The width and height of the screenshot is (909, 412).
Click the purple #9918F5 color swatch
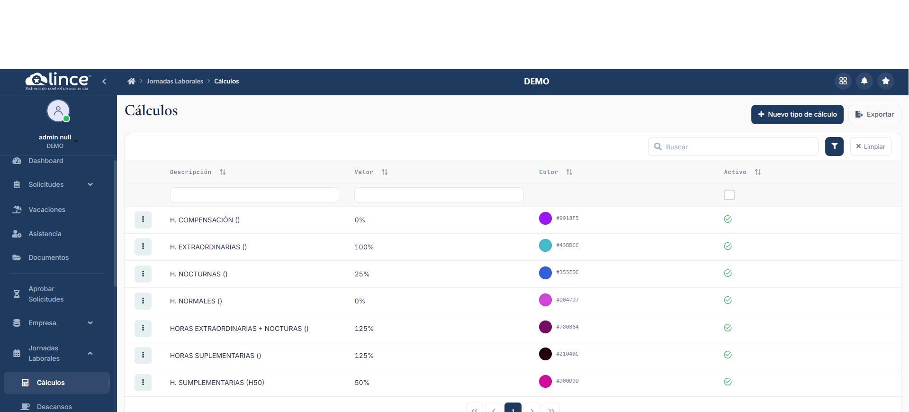(x=545, y=218)
